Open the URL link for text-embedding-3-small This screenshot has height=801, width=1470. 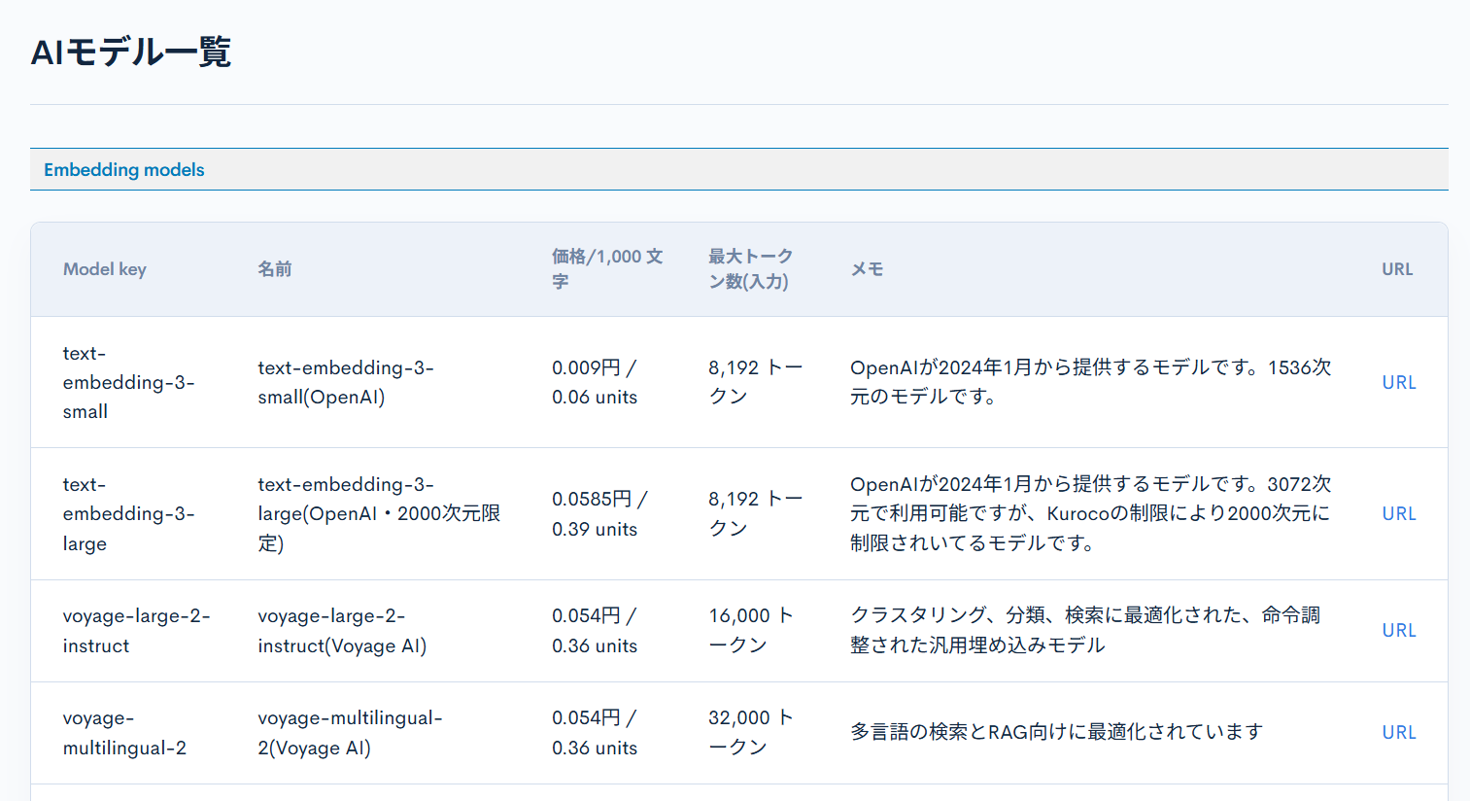click(x=1398, y=382)
